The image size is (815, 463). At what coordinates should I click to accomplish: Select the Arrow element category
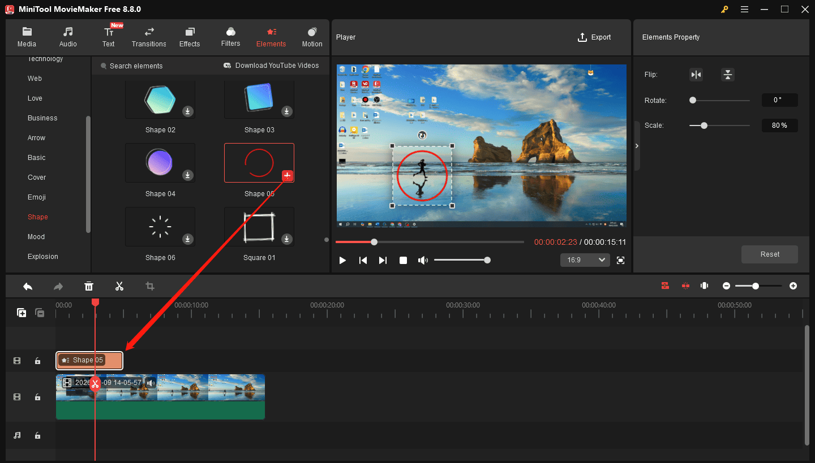36,138
